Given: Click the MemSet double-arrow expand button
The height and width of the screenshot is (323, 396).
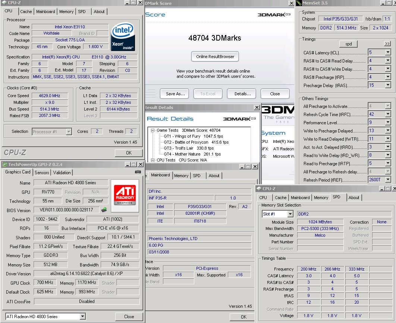Looking at the screenshot, I should (387, 44).
